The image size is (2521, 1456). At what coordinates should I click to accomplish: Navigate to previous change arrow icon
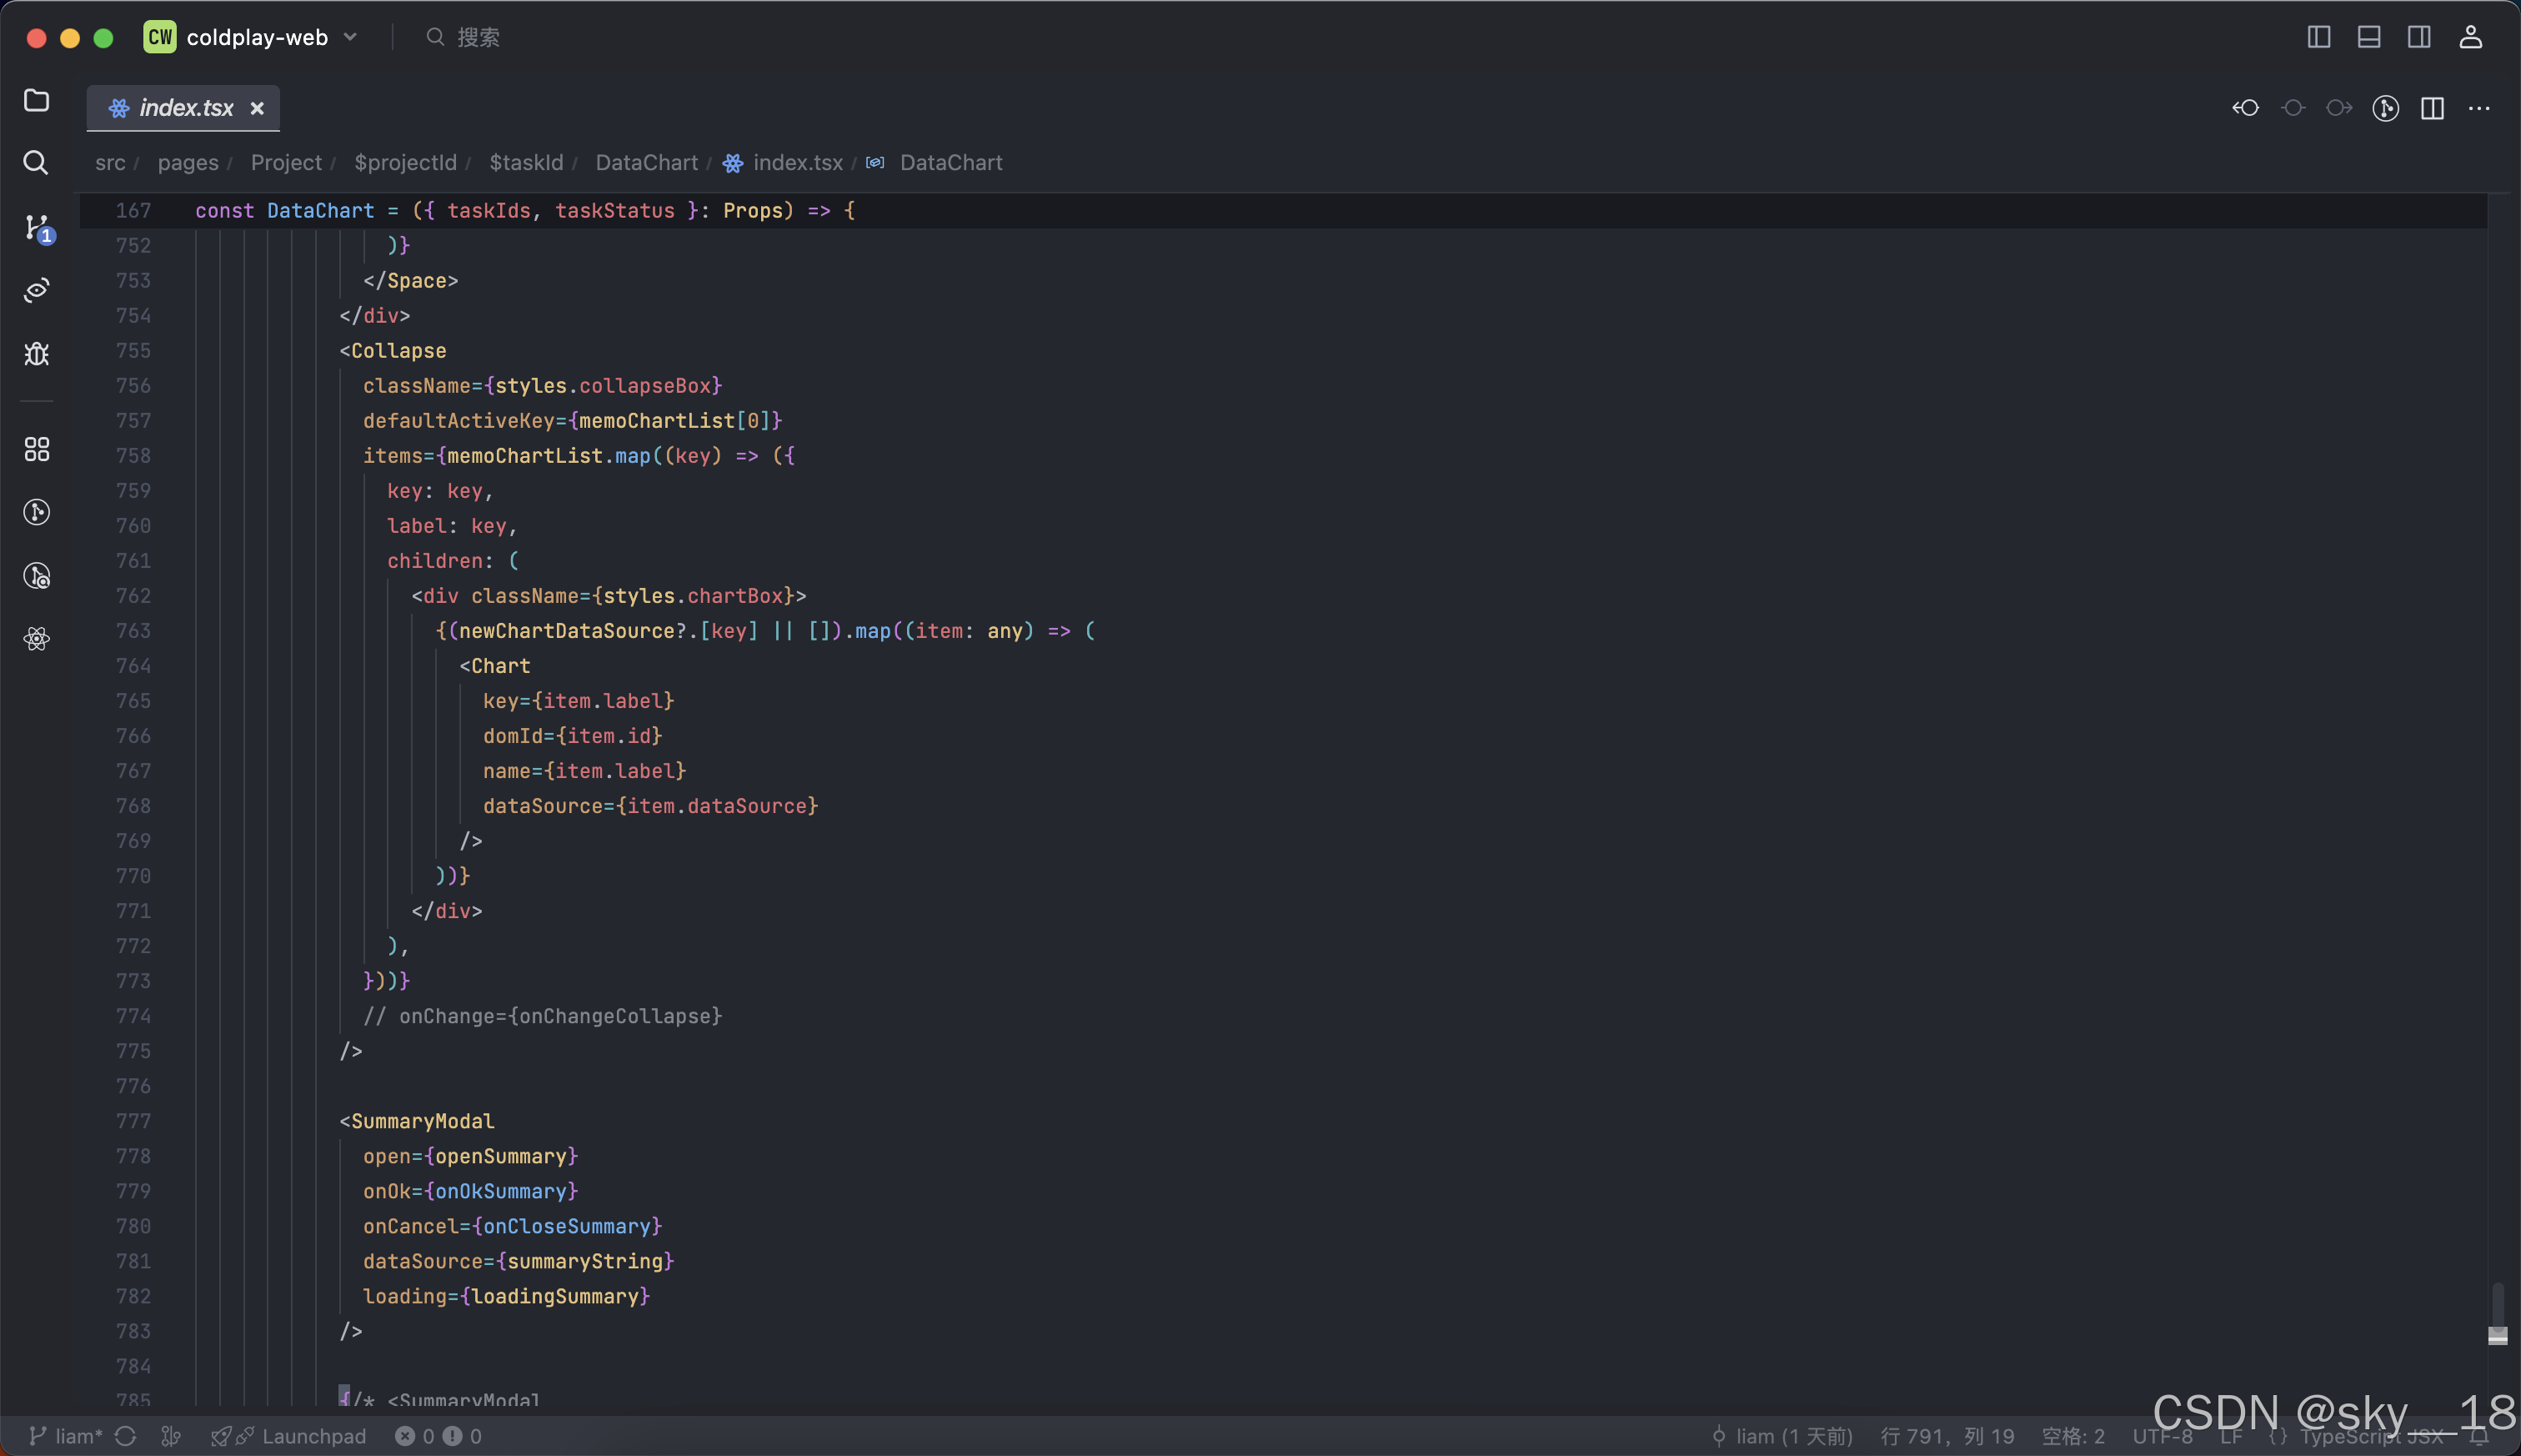(x=2245, y=108)
